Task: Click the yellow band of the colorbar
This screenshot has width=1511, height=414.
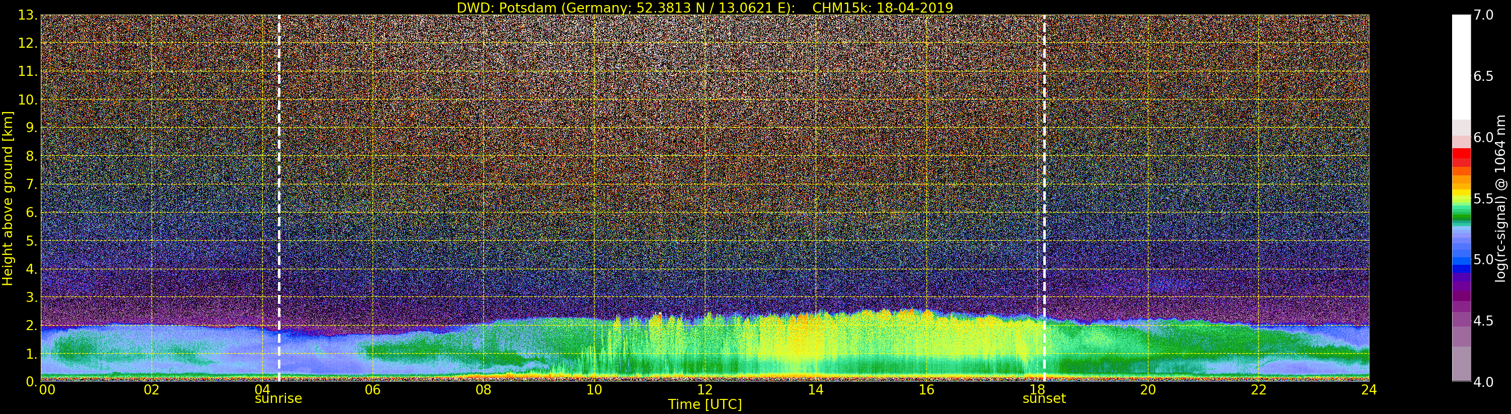Action: 1461,193
